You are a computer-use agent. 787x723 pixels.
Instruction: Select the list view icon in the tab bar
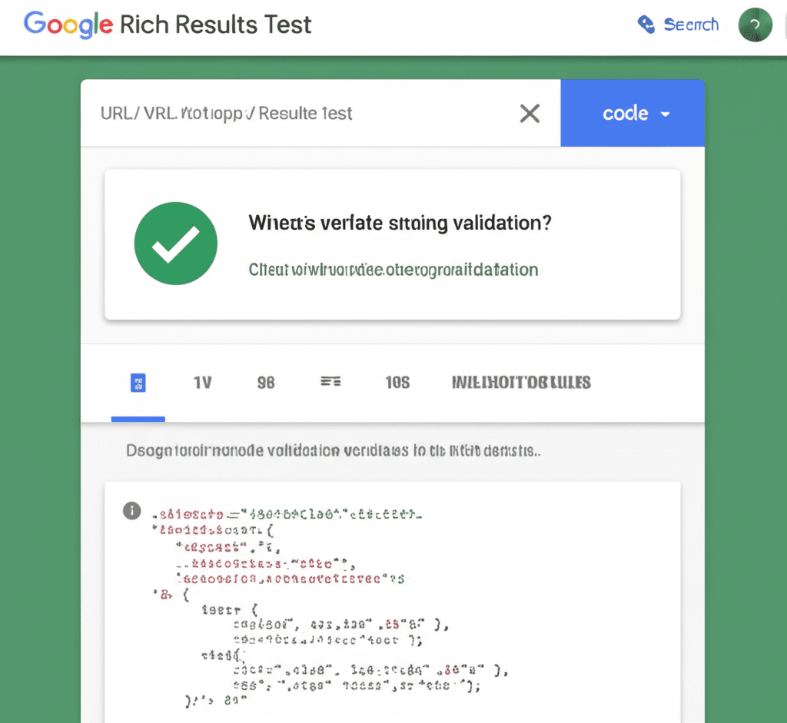coord(330,382)
